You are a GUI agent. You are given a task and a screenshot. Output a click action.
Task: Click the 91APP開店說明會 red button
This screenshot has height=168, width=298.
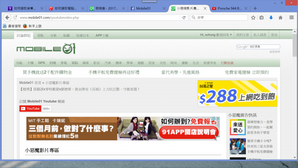pos(189,132)
